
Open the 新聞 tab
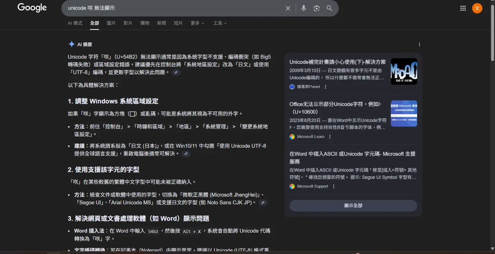[x=161, y=23]
